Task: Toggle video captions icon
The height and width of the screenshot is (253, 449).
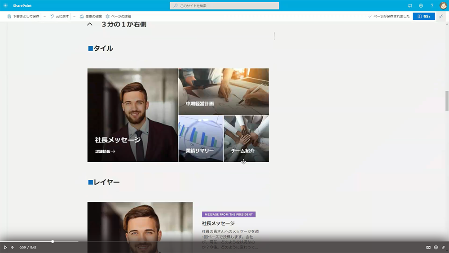Action: pos(428,247)
